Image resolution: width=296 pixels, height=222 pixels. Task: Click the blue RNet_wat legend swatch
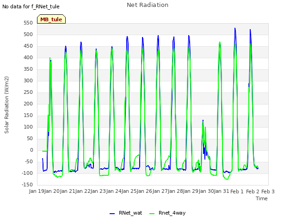pos(112,214)
